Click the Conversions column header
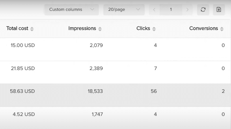 tap(204, 28)
